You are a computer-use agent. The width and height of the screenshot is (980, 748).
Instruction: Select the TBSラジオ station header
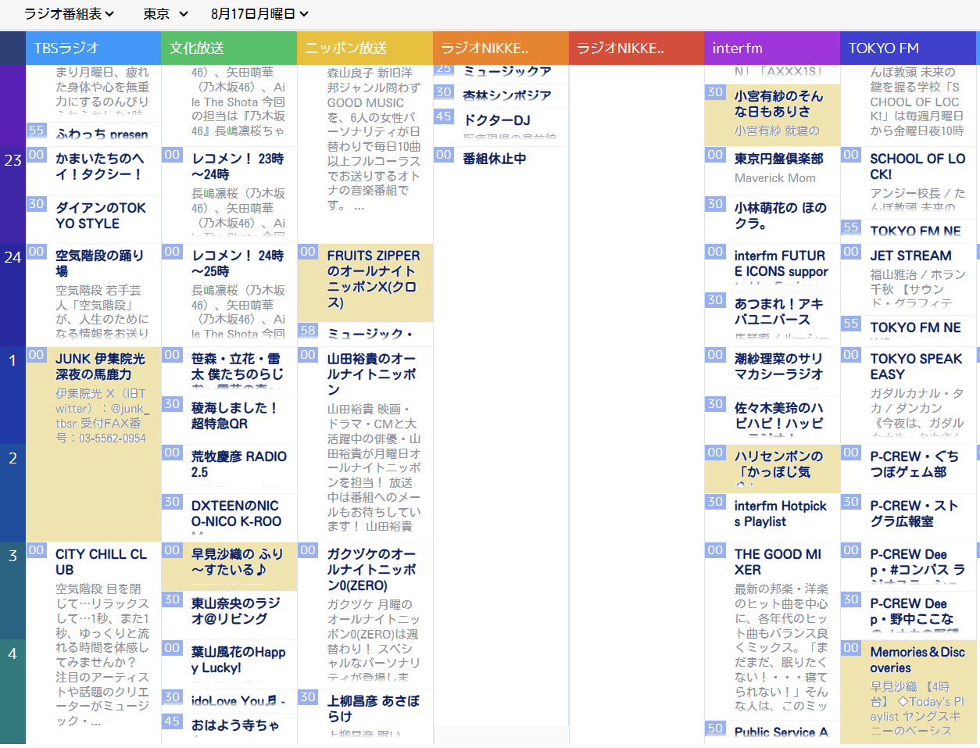[x=93, y=48]
